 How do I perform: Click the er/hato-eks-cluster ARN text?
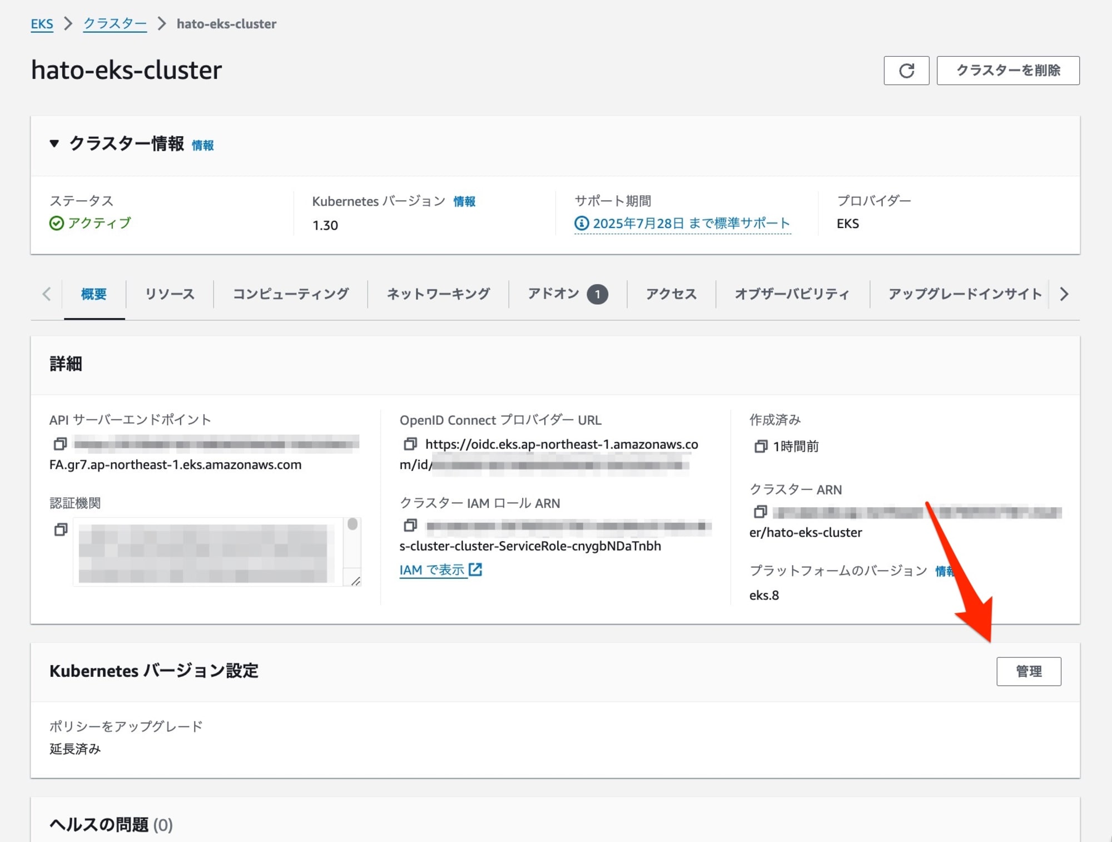[806, 532]
